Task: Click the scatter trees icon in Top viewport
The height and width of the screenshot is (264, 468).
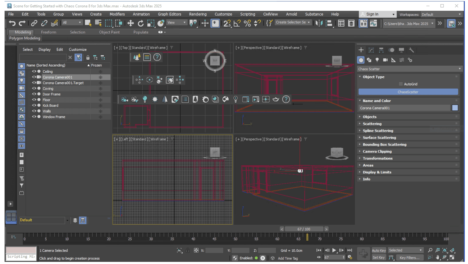Action: 137,57
